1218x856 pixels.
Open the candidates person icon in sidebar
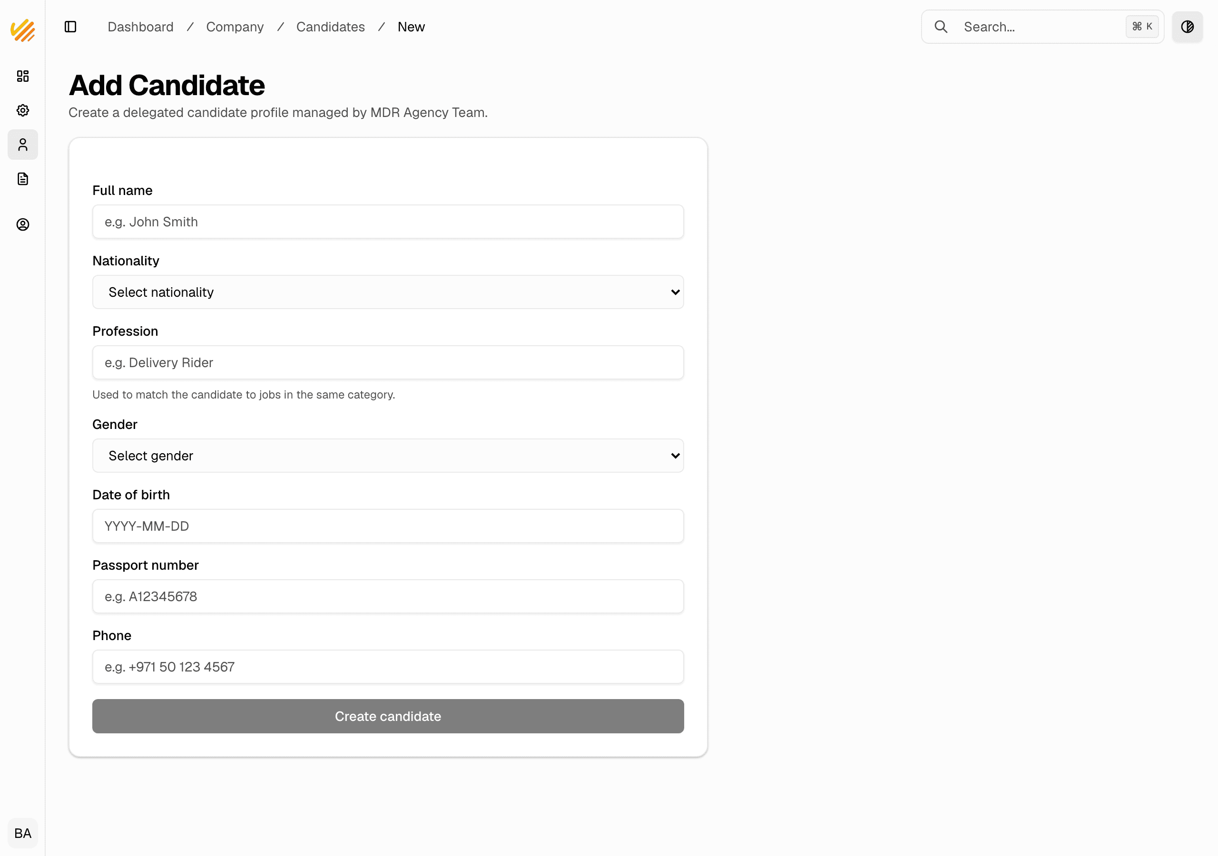pos(23,145)
